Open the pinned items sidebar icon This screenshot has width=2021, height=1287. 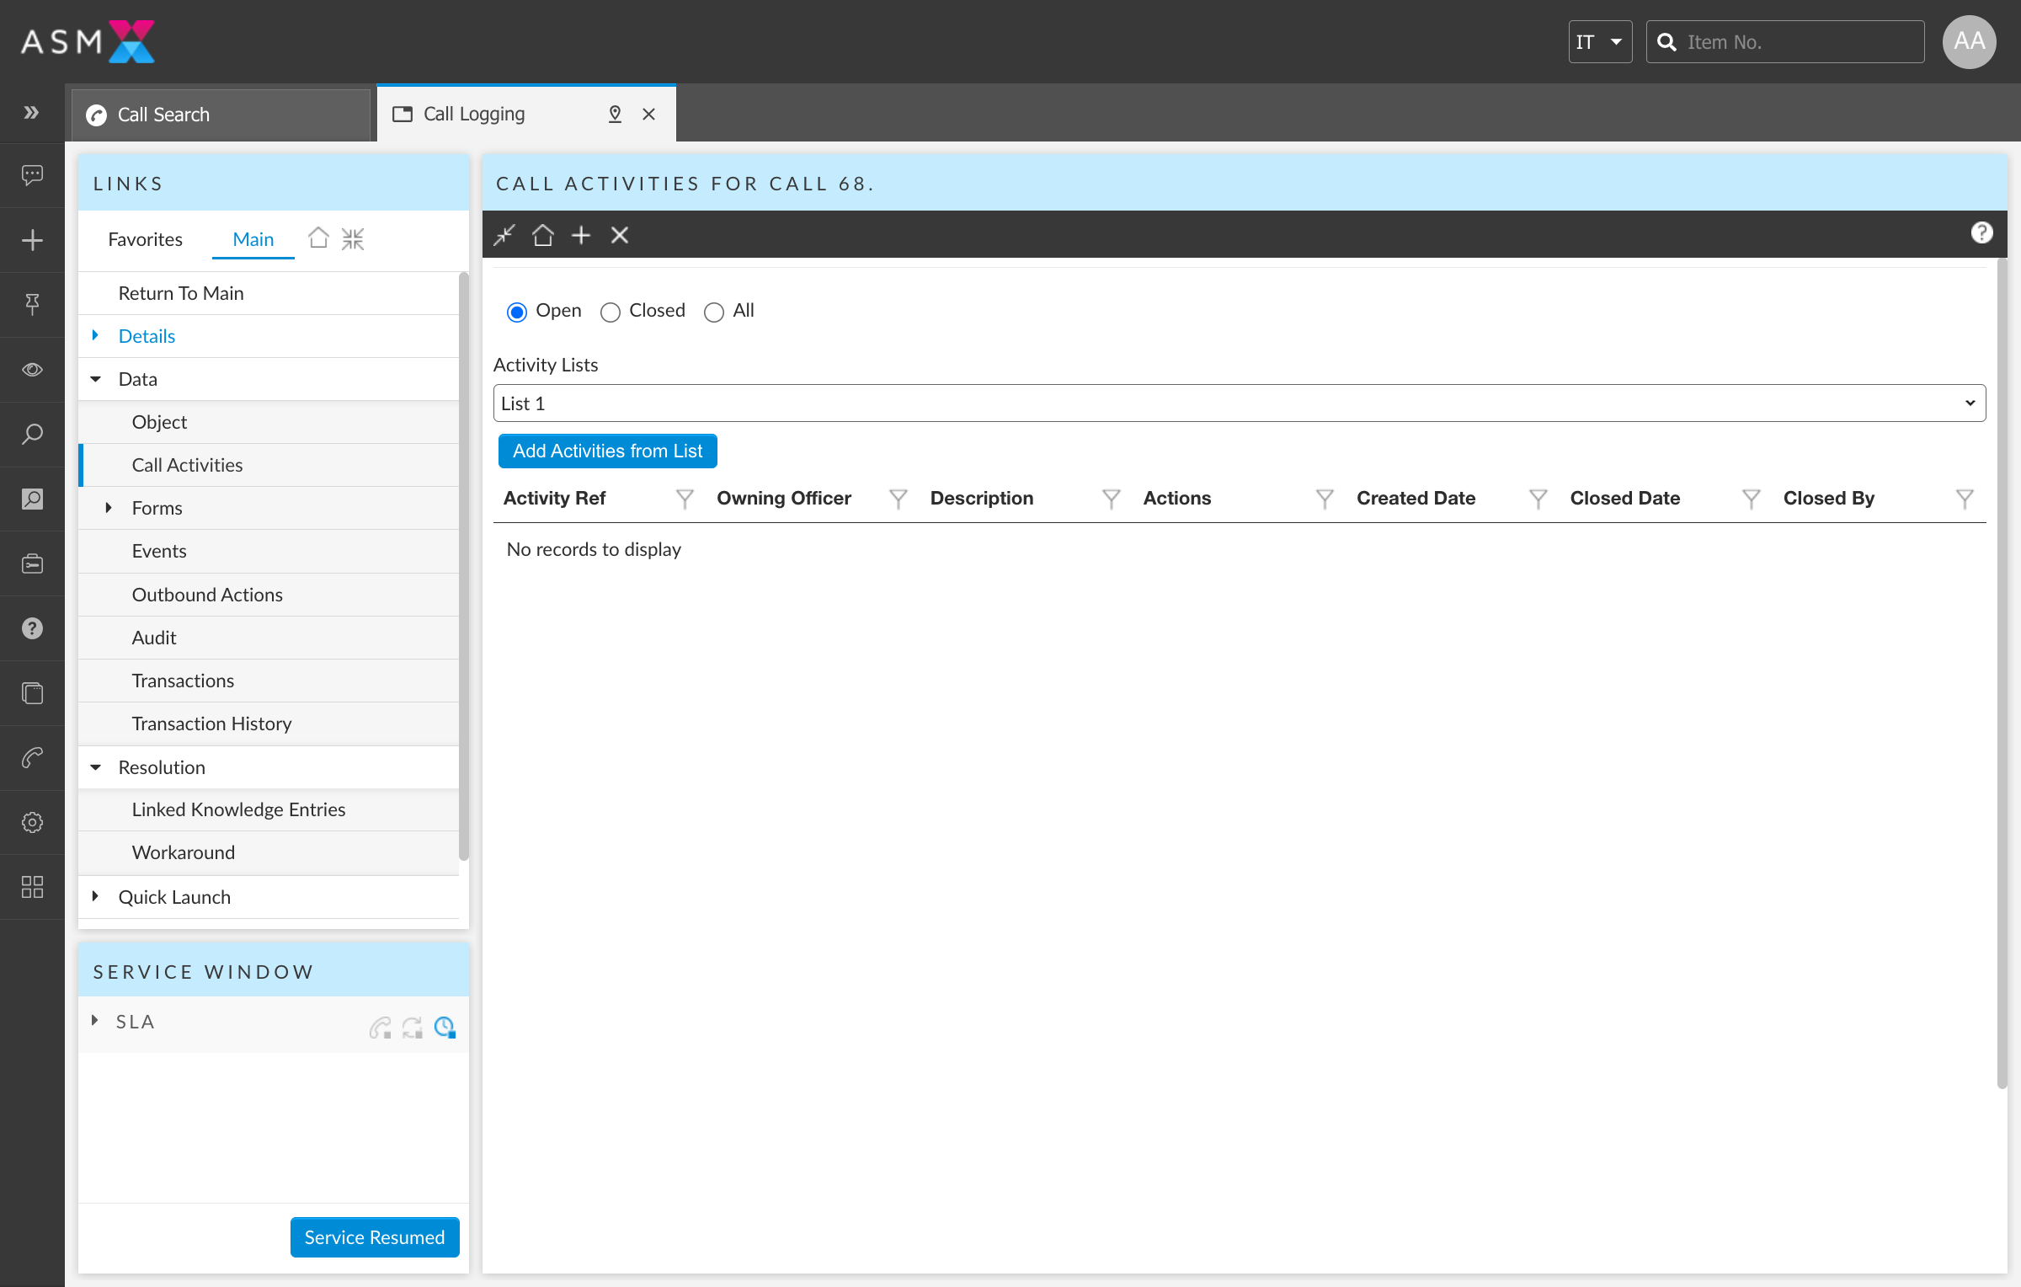[x=32, y=304]
